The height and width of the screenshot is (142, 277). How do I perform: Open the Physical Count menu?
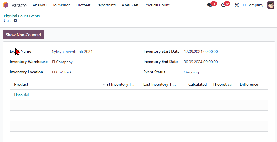(x=157, y=5)
